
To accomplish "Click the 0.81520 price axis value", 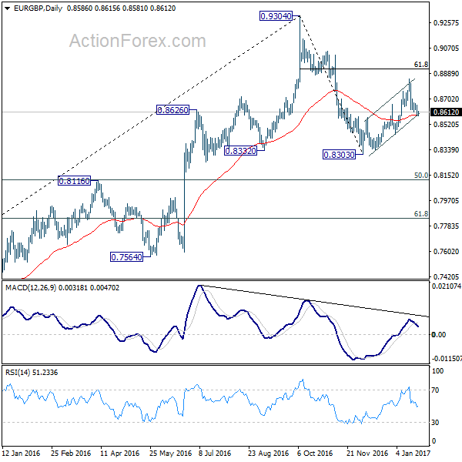I will pos(446,176).
